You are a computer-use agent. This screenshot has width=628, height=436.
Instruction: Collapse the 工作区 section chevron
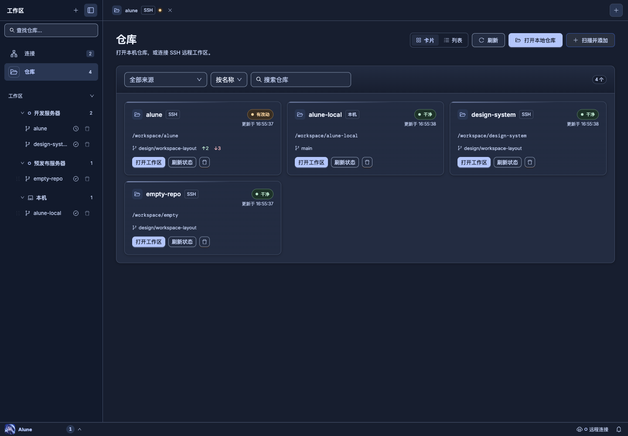pos(92,96)
